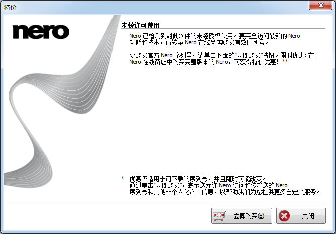This screenshot has height=234, width=336.
Task: Click the nero logo
Action: tap(41, 32)
